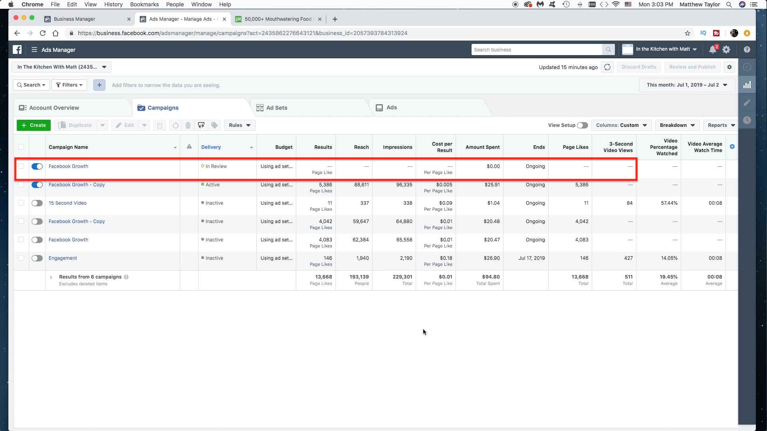The height and width of the screenshot is (431, 767).
Task: Open the In the Kitchen with Matt business switcher
Action: [660, 49]
